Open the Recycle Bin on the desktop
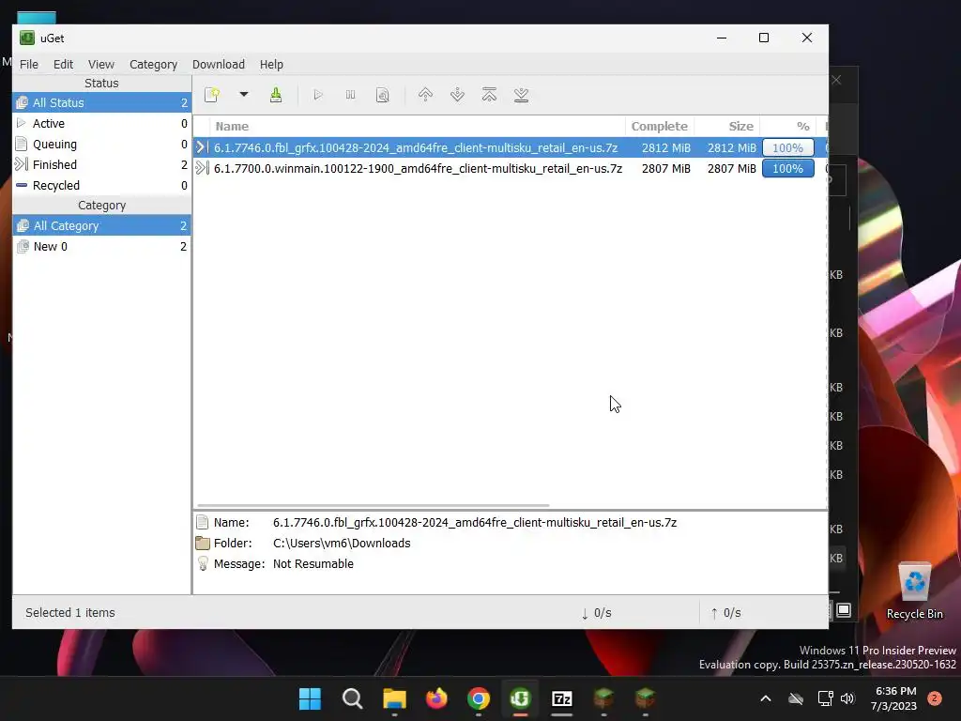 pos(914,591)
